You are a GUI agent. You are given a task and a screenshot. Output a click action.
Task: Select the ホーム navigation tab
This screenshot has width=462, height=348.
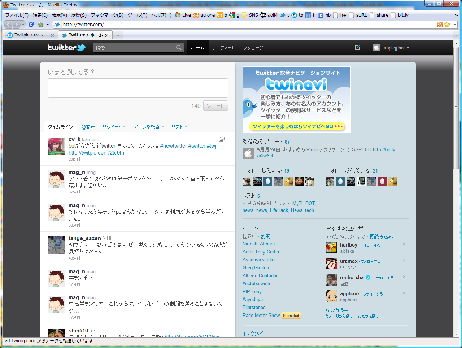click(x=198, y=48)
